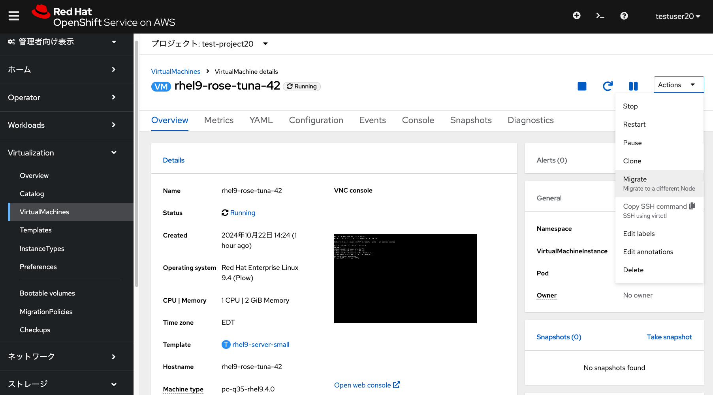Image resolution: width=713 pixels, height=395 pixels.
Task: Open the Details card link
Action: click(174, 160)
